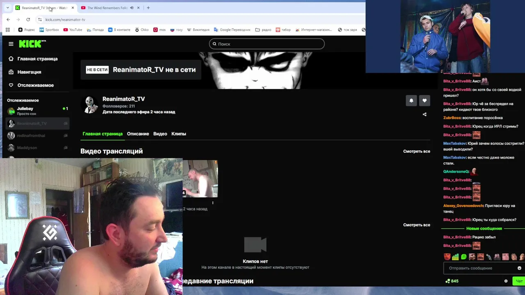
Task: Open video options three dots under thumbnail
Action: click(212, 202)
